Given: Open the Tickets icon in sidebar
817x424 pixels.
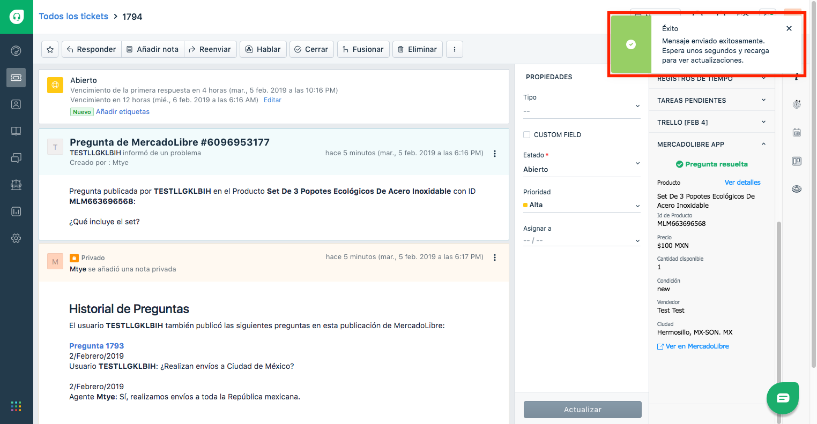Looking at the screenshot, I should pyautogui.click(x=16, y=78).
